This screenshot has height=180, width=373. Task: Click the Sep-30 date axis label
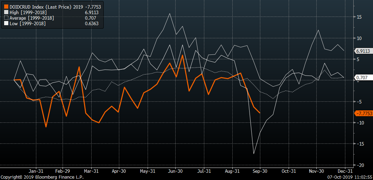(260, 171)
